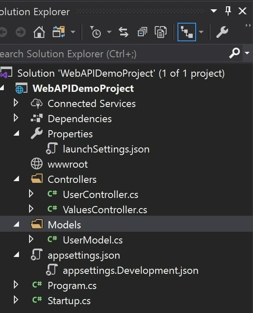Viewport: 253px width, 313px height.
Task: Collapse the Controllers folder arrow
Action: 16,179
